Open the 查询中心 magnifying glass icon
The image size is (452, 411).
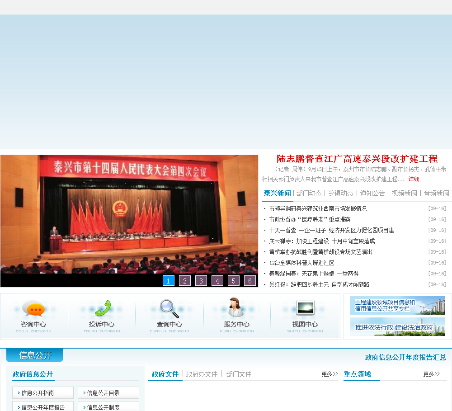169,309
